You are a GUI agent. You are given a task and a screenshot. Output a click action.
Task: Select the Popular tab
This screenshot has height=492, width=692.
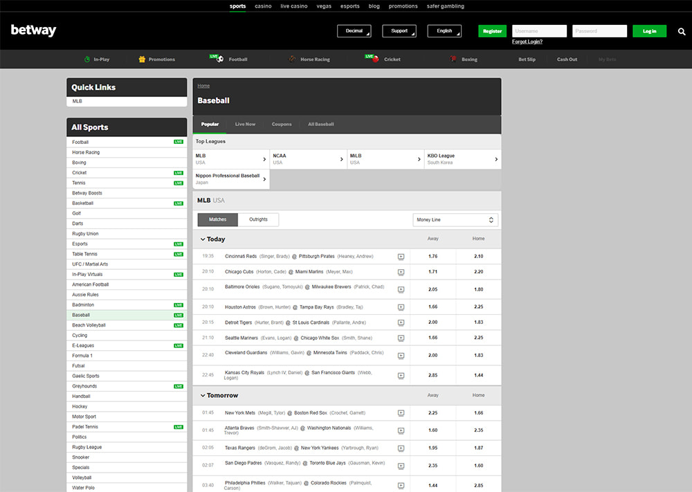tap(210, 125)
